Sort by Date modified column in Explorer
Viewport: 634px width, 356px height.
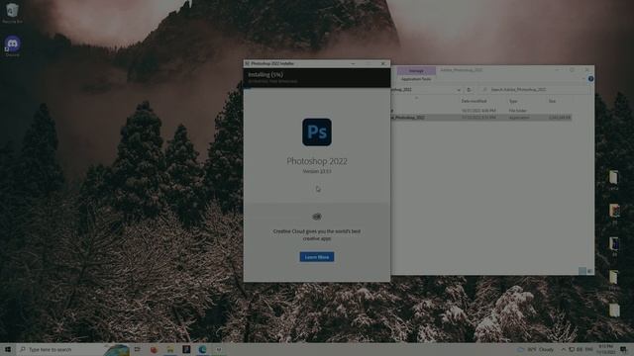tap(474, 101)
